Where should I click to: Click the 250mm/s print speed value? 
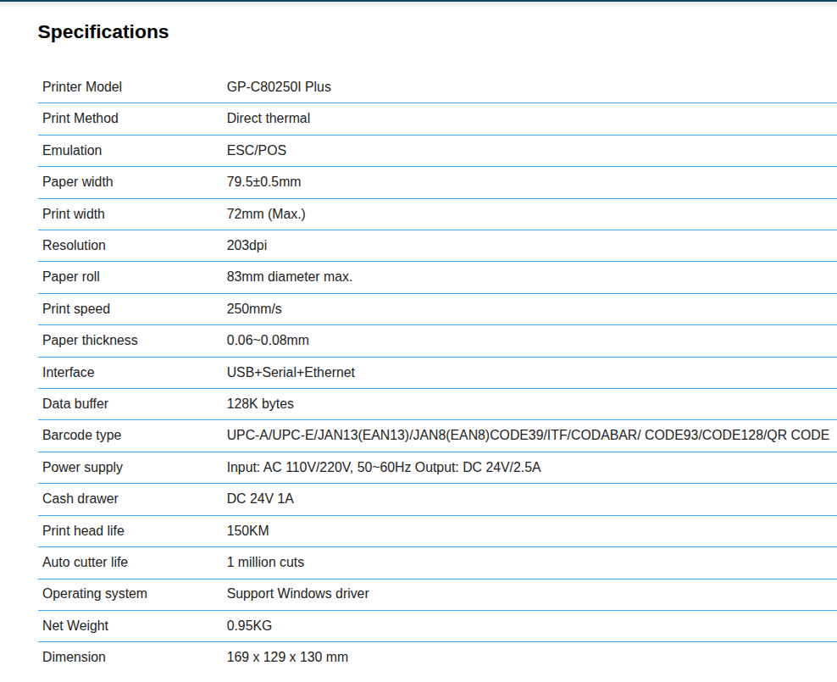(x=254, y=309)
